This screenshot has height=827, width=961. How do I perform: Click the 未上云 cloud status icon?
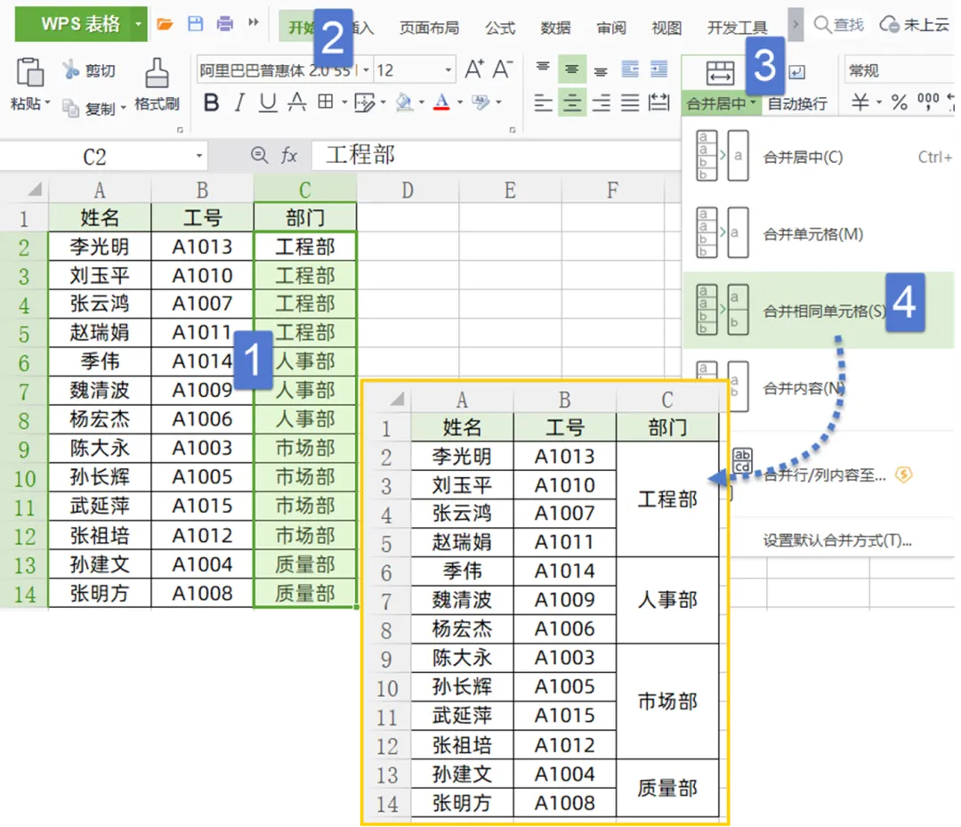889,25
